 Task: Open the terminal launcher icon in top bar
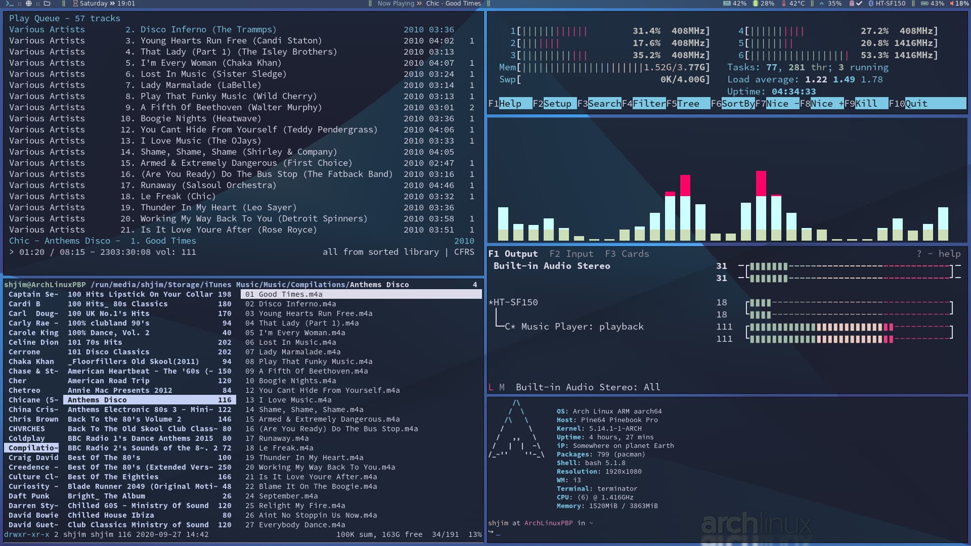pos(9,4)
